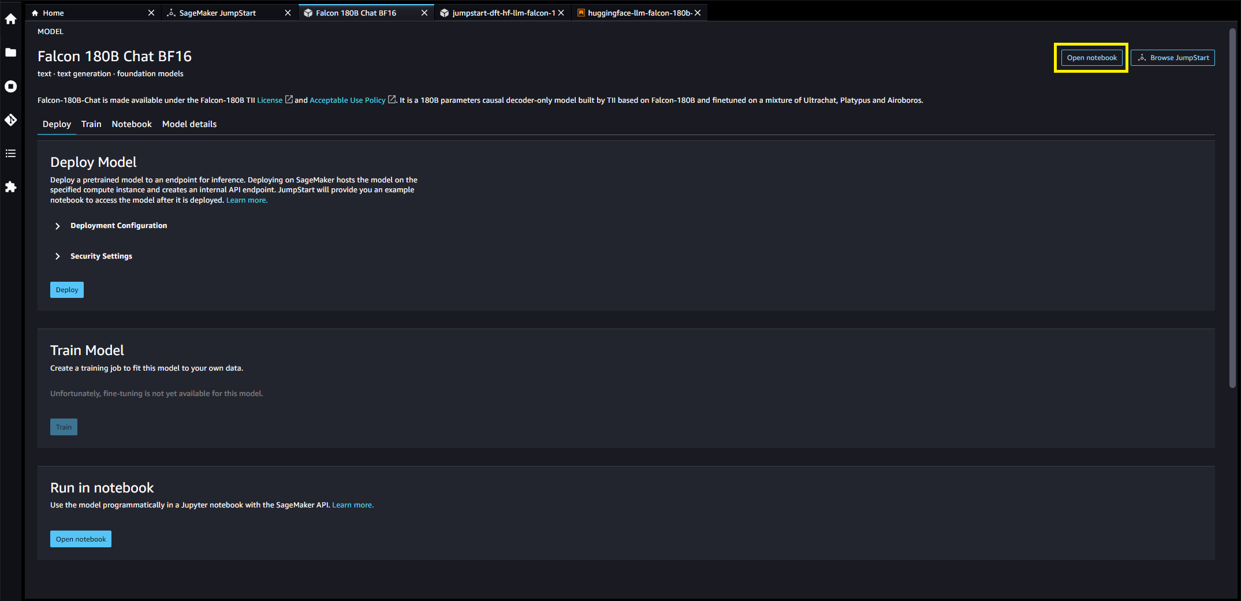
Task: Open the Git sidebar icon
Action: [x=10, y=120]
